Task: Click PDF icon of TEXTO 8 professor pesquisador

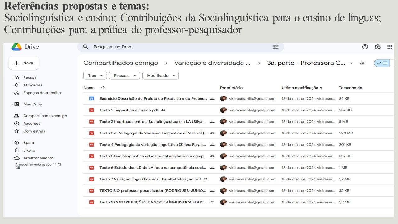Action: 91,191
